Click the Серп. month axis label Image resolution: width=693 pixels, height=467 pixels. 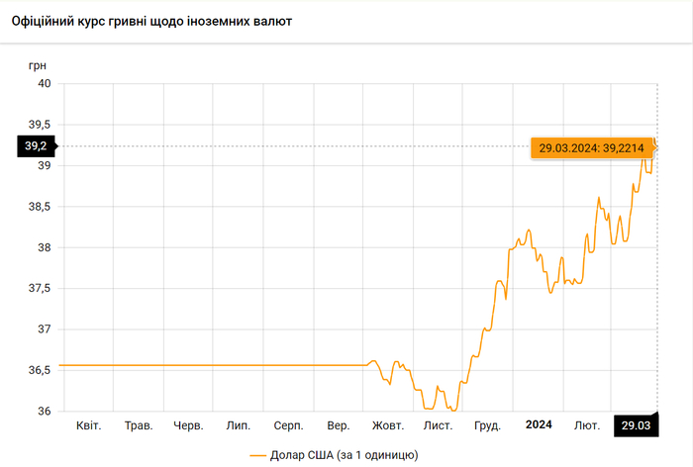(x=288, y=425)
